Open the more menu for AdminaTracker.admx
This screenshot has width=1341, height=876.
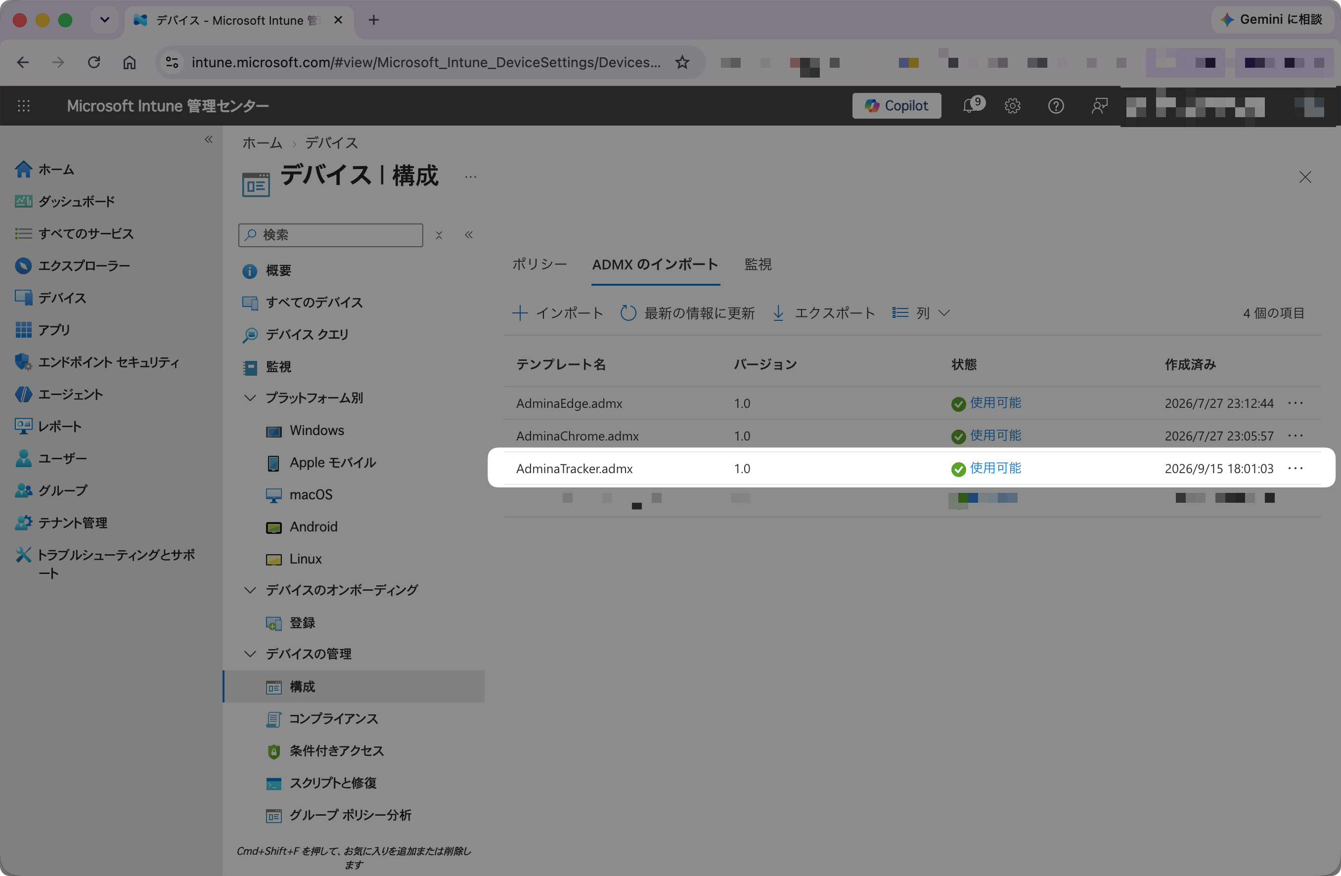point(1296,468)
